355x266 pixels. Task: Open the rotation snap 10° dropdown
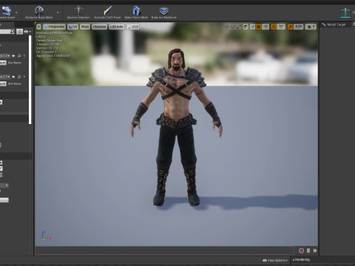point(281,27)
